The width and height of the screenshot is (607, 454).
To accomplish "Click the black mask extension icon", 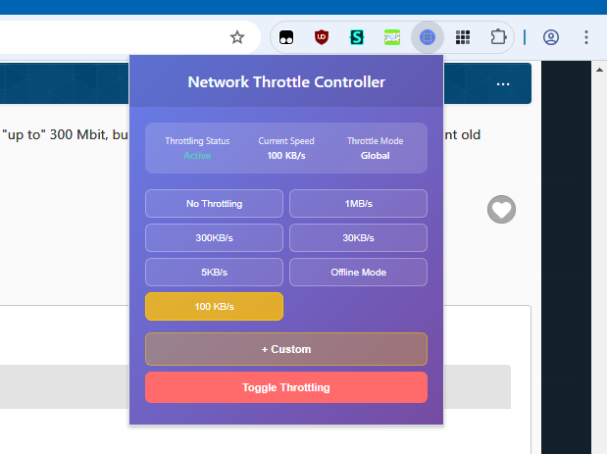I will click(x=286, y=37).
